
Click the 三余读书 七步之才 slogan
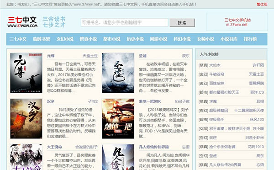tap(54, 22)
